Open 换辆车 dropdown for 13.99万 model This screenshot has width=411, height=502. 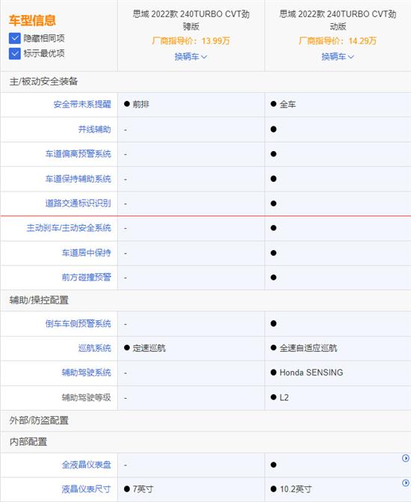(x=191, y=57)
